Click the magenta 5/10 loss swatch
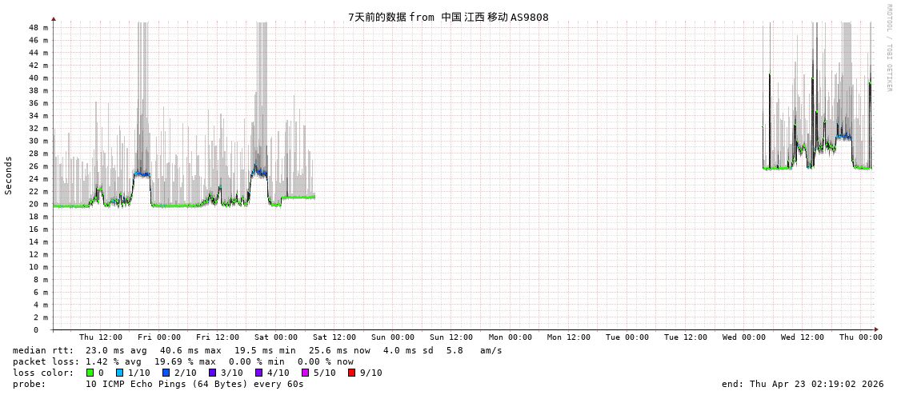The height and width of the screenshot is (395, 897). 305,373
